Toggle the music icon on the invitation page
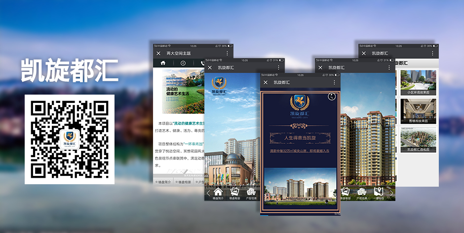This screenshot has width=464, height=233. click(332, 96)
